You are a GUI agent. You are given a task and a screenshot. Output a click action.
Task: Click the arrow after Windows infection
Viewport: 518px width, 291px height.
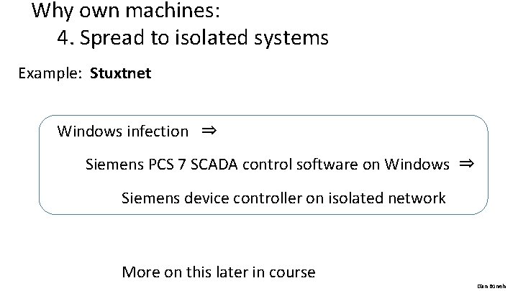pyautogui.click(x=209, y=131)
